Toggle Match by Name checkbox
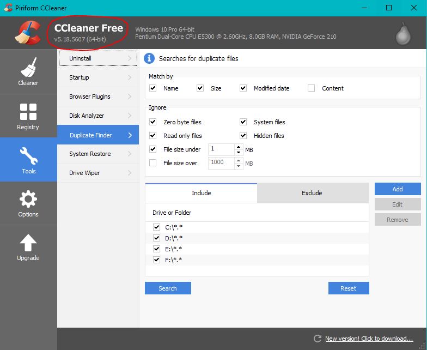This screenshot has height=350, width=427. (152, 88)
